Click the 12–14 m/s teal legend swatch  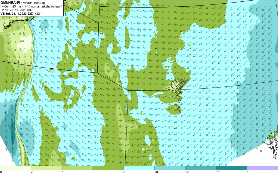click(x=200, y=168)
